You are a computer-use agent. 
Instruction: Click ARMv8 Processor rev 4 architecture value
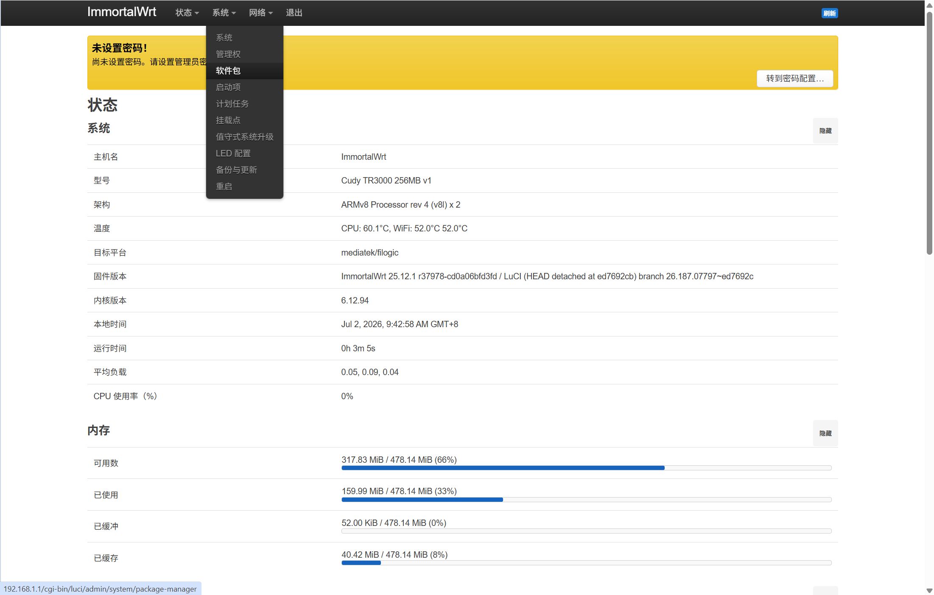400,205
